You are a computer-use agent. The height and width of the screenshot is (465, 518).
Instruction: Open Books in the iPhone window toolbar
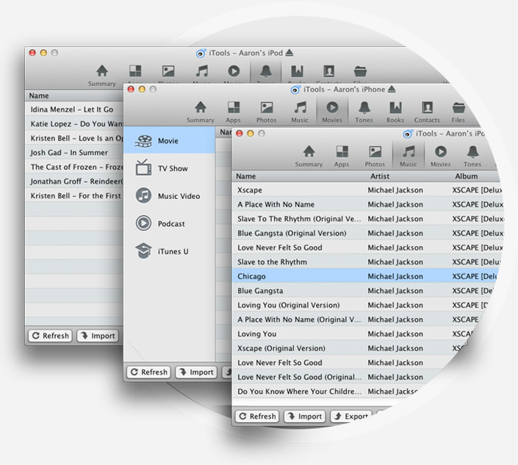pyautogui.click(x=395, y=111)
